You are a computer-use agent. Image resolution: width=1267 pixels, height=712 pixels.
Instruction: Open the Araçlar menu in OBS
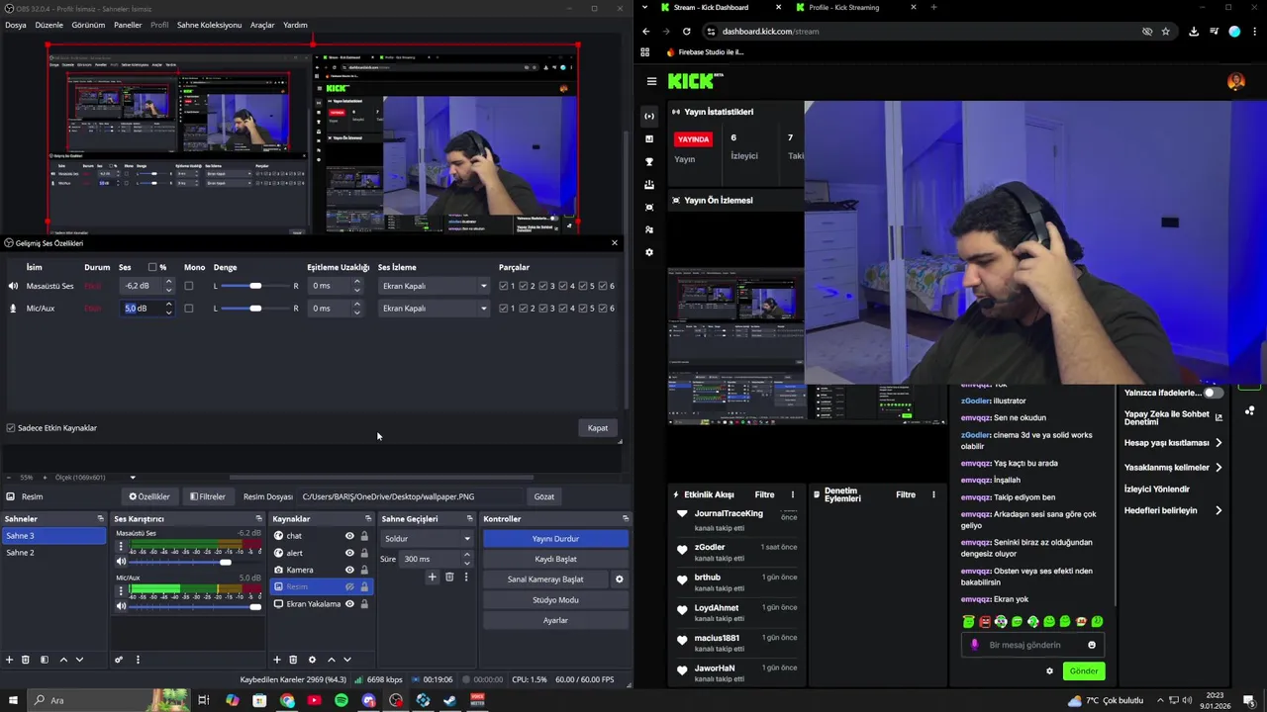(x=262, y=25)
